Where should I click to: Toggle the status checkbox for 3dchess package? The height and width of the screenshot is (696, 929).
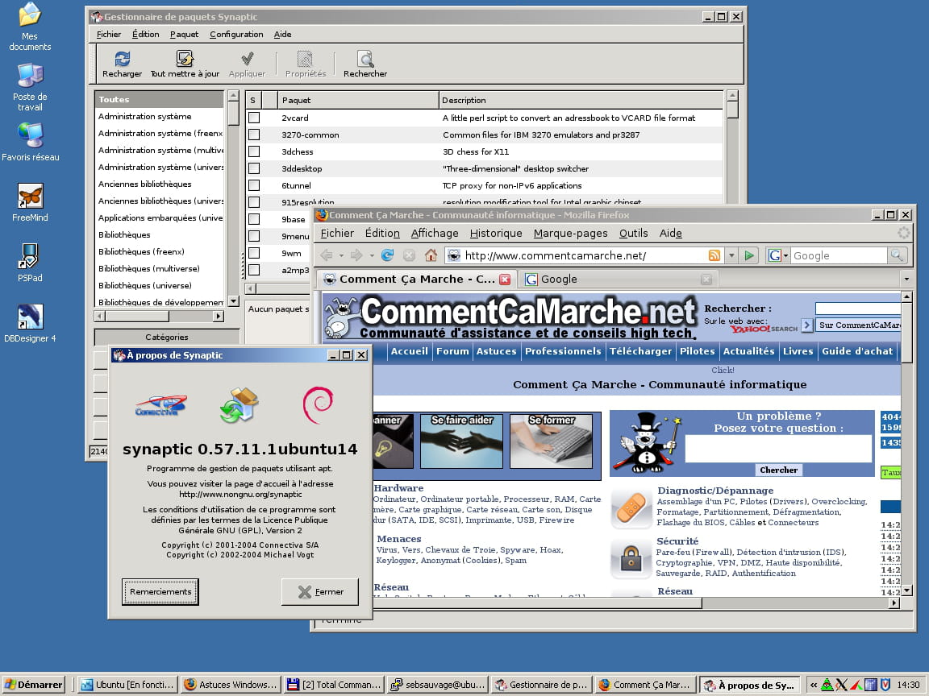[254, 151]
